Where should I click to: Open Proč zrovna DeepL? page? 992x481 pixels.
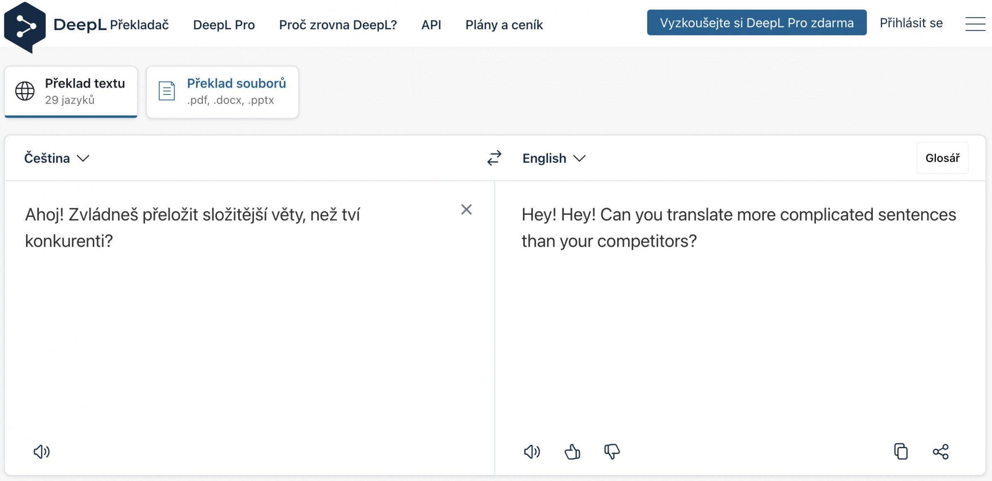pyautogui.click(x=338, y=25)
